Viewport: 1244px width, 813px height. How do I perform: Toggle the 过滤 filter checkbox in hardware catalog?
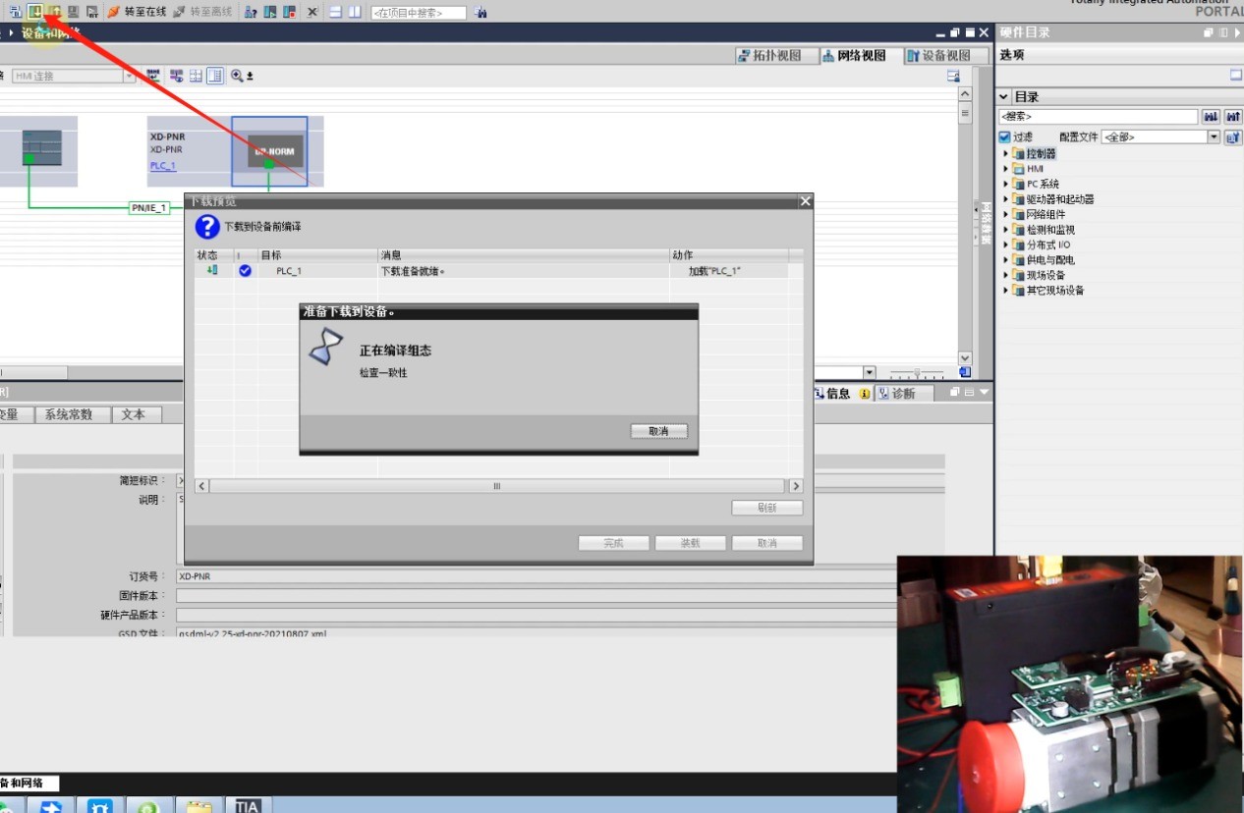(x=1004, y=137)
